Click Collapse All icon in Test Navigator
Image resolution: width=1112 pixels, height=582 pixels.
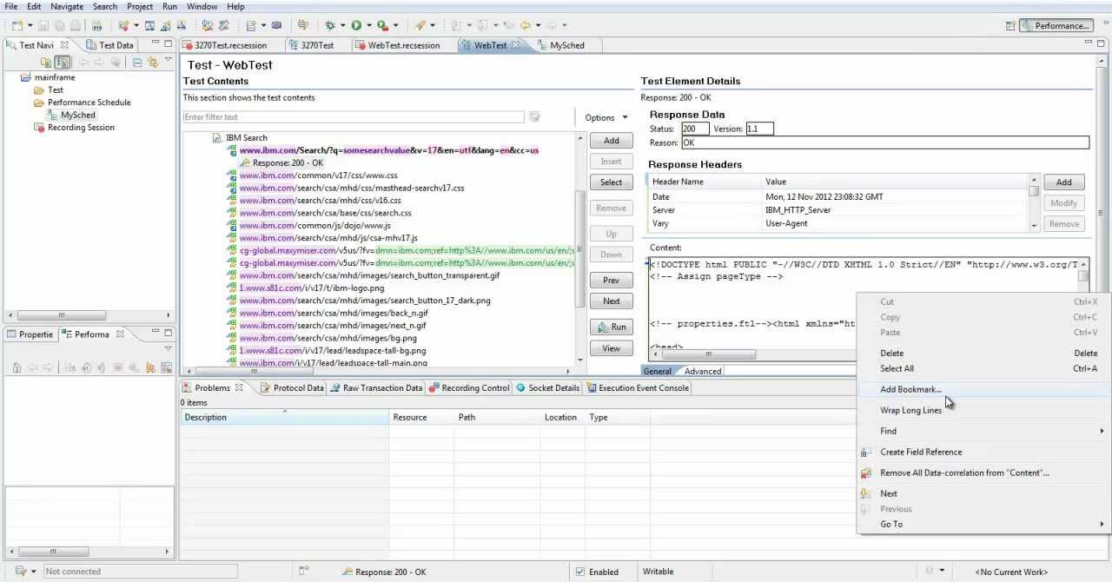click(137, 63)
